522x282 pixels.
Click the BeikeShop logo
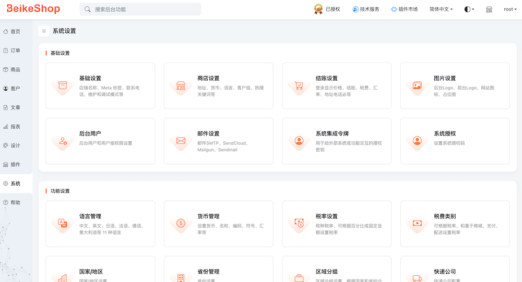[33, 9]
